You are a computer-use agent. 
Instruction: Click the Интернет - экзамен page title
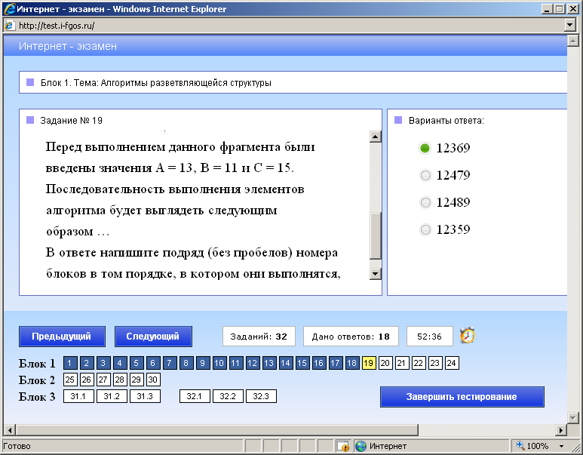(68, 46)
